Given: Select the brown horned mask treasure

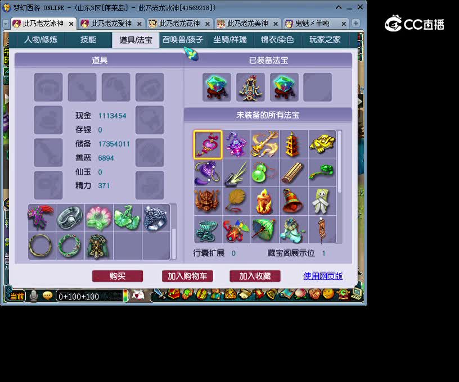Looking at the screenshot, I should [x=208, y=201].
